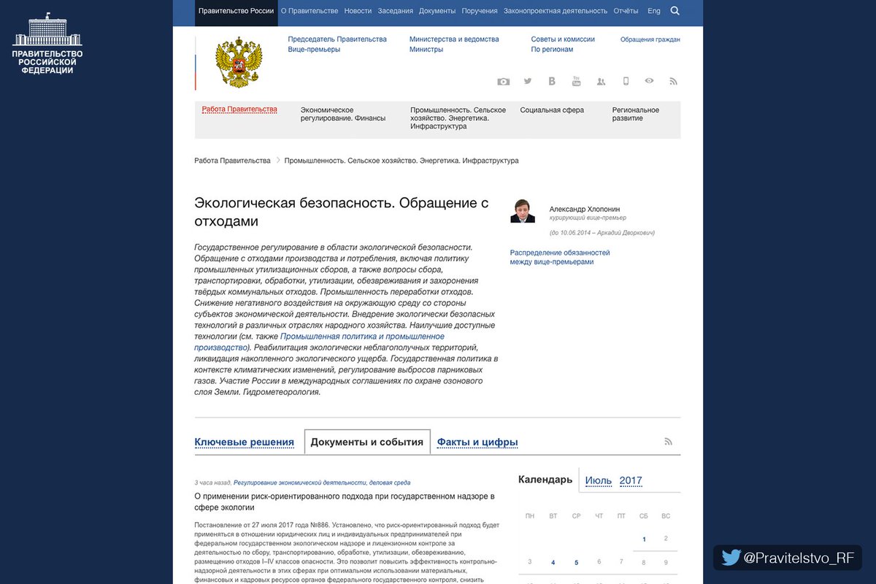Open Регулирование экономической деятельности category link
The width and height of the screenshot is (876, 584).
[x=322, y=483]
